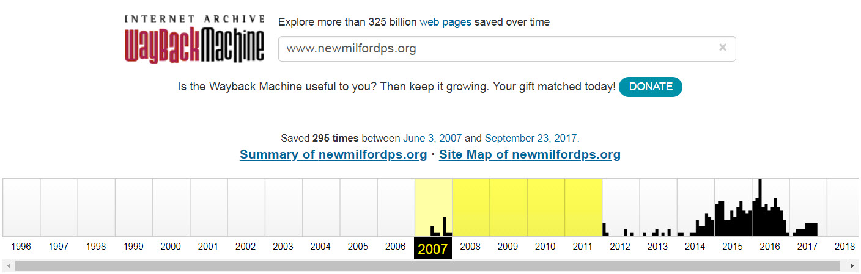The width and height of the screenshot is (861, 274).
Task: Open the September 23, 2017 capture link
Action: click(x=530, y=138)
